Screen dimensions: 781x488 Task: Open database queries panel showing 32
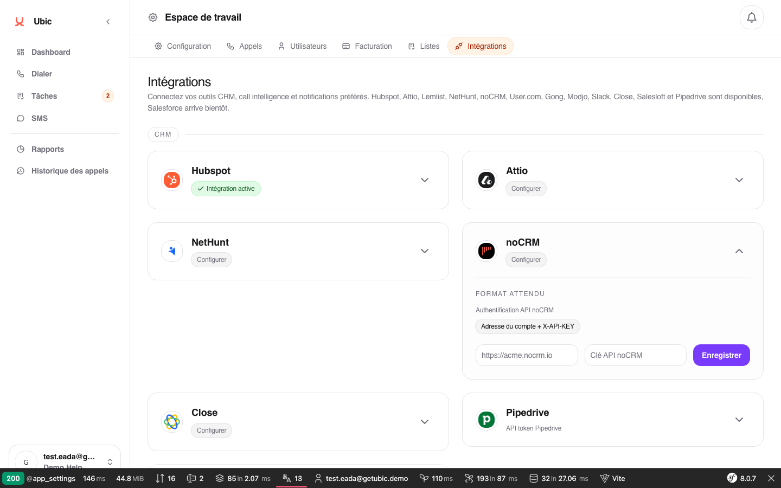tap(559, 478)
